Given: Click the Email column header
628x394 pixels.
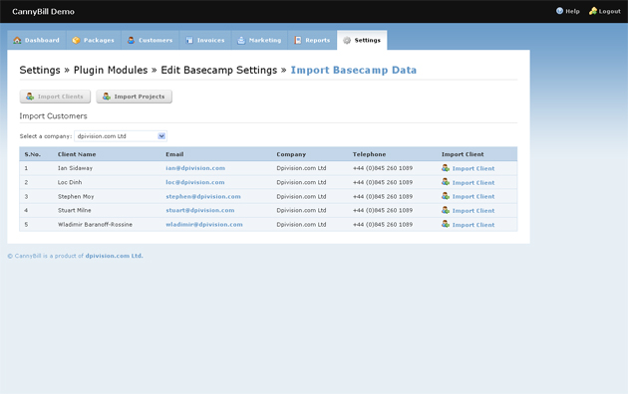Looking at the screenshot, I should tap(174, 154).
